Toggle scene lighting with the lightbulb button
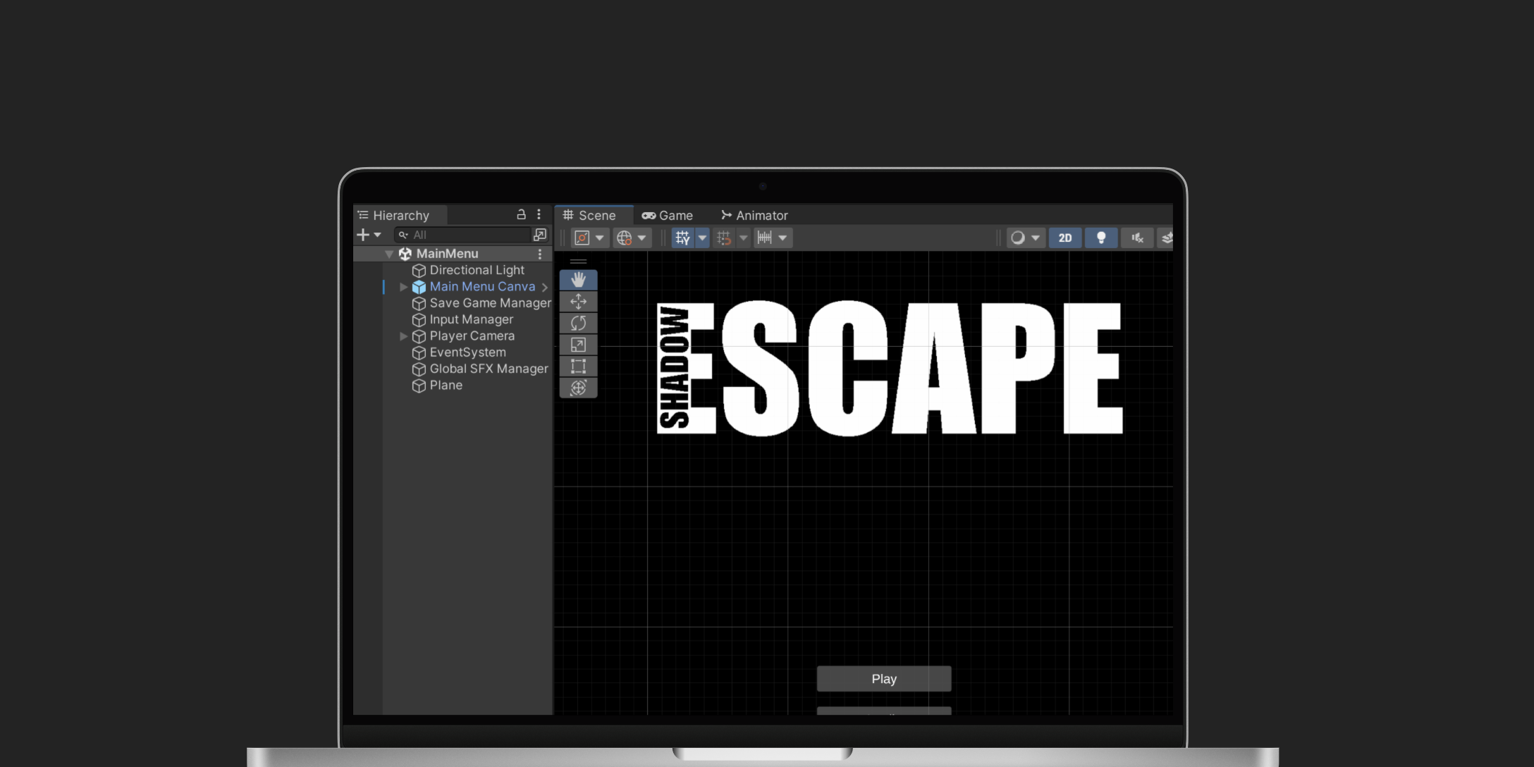 click(x=1101, y=238)
